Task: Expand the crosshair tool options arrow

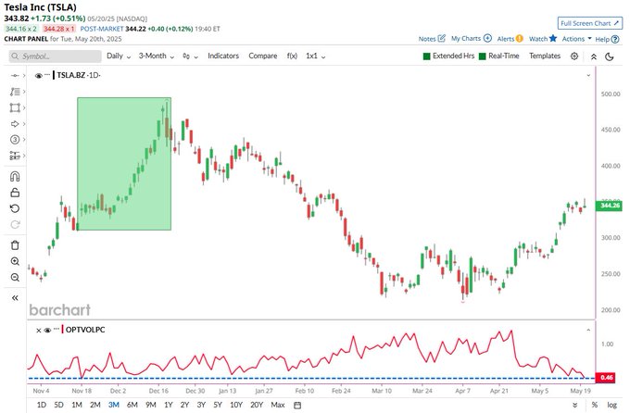Action: coord(24,76)
